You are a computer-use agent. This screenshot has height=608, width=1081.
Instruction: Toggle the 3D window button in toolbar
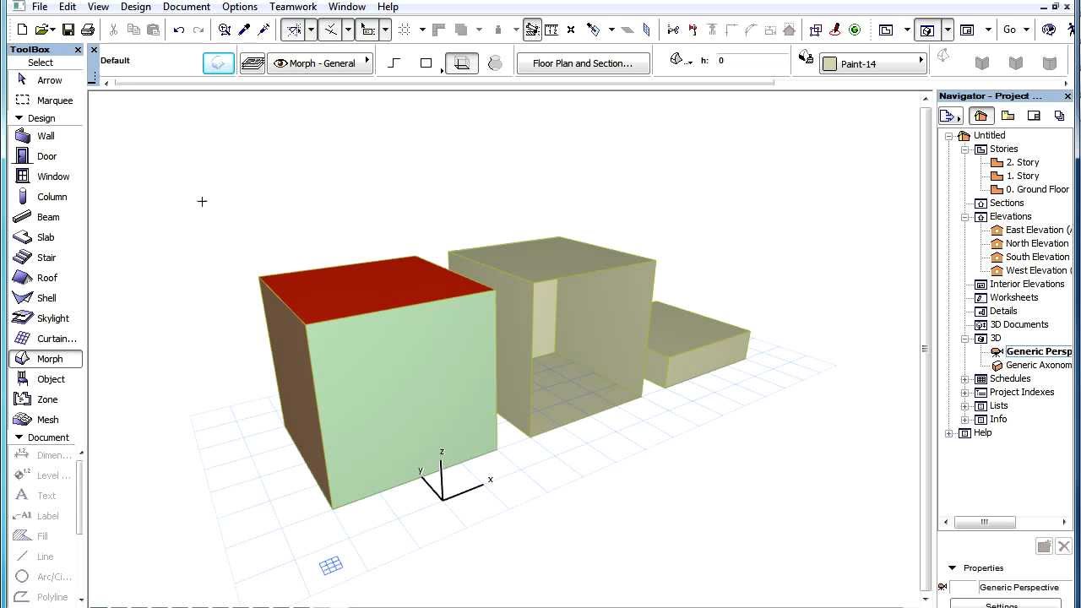click(x=926, y=30)
